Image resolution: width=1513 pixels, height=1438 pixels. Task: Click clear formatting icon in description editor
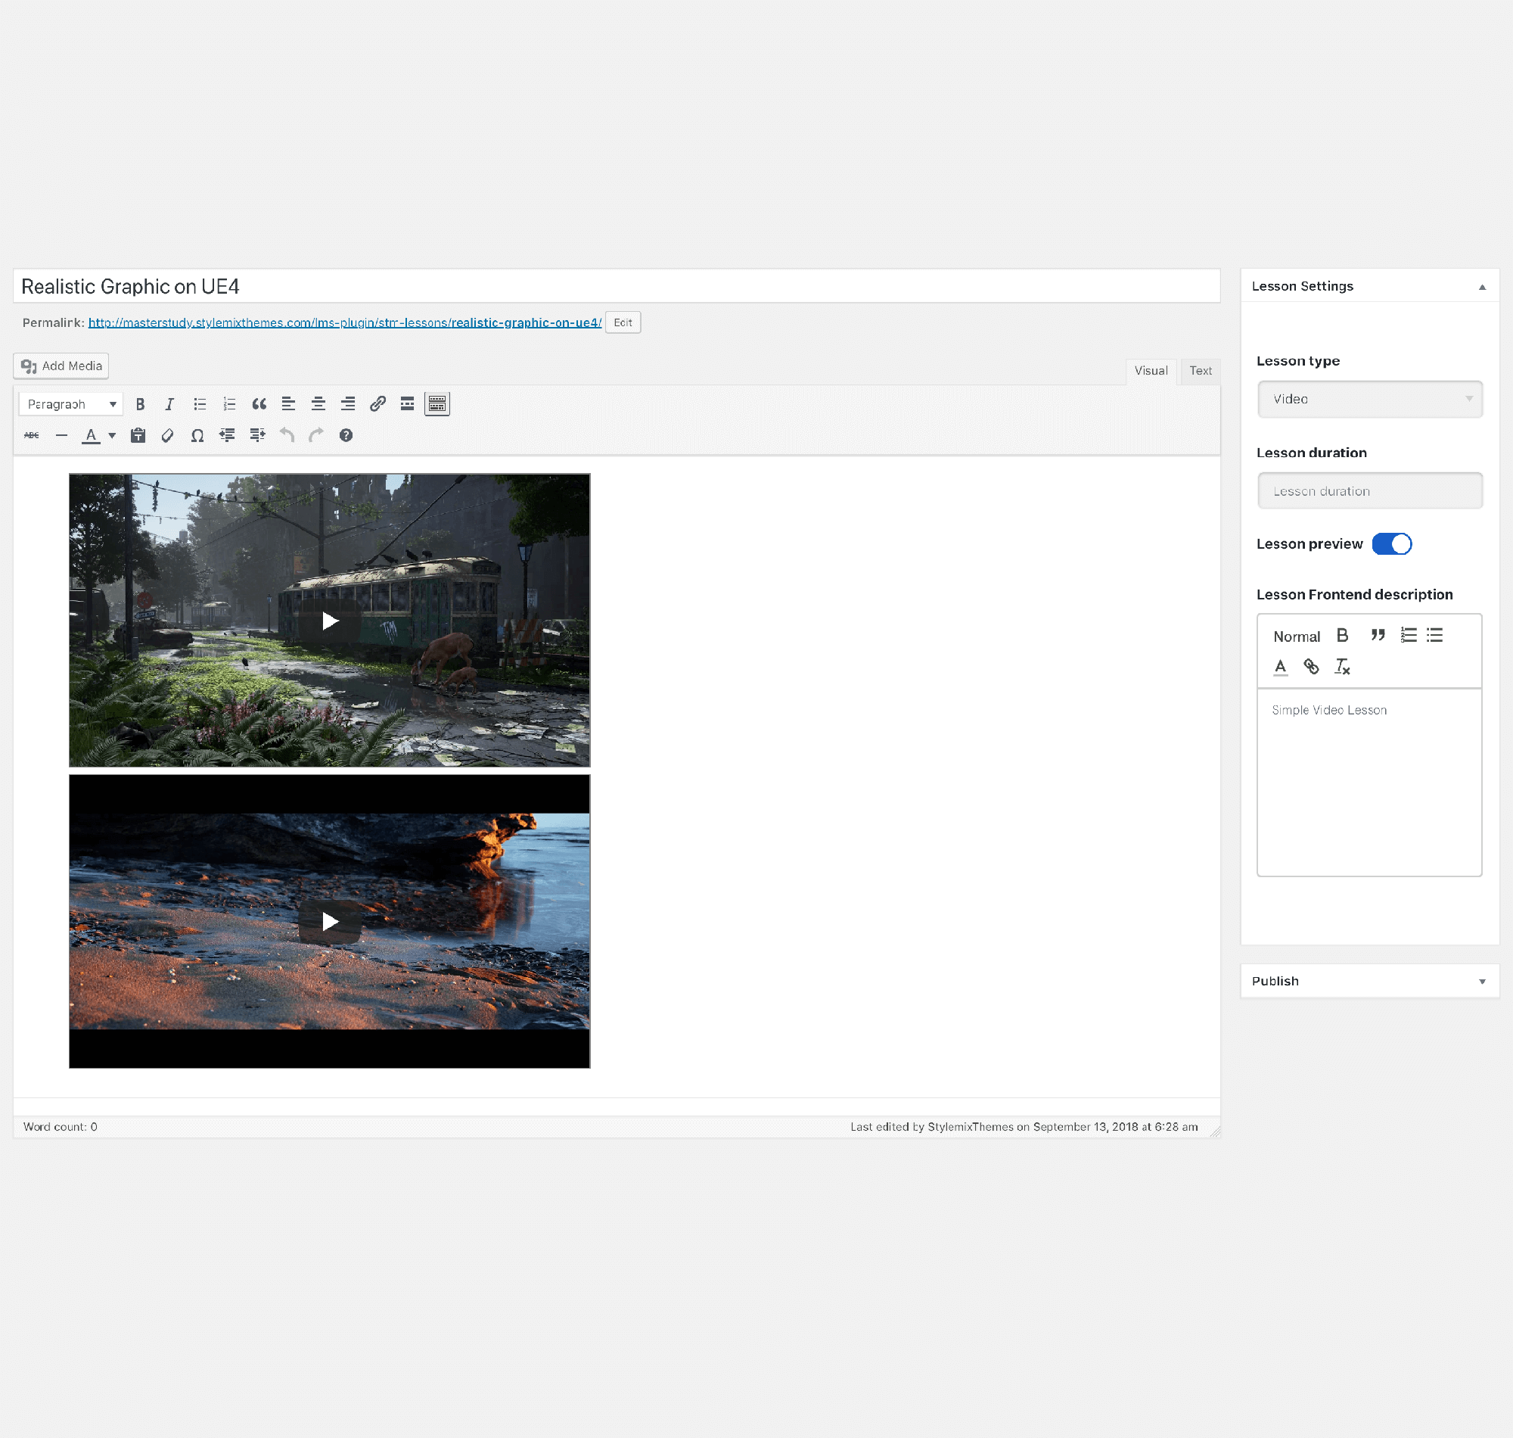pyautogui.click(x=1342, y=667)
